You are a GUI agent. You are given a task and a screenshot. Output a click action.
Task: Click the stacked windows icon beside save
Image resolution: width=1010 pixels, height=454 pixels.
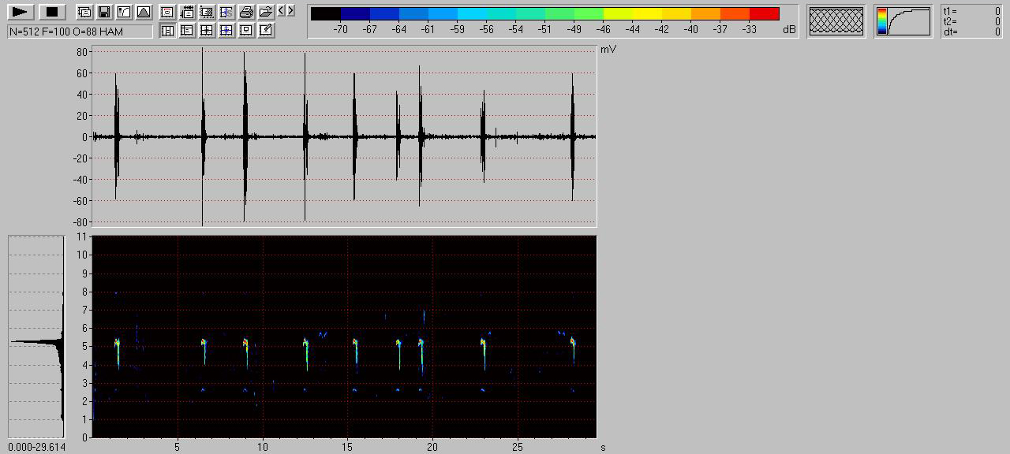click(84, 12)
